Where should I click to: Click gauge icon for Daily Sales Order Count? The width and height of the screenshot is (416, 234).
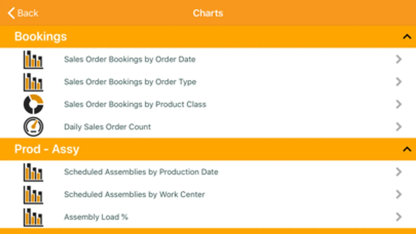pyautogui.click(x=33, y=127)
